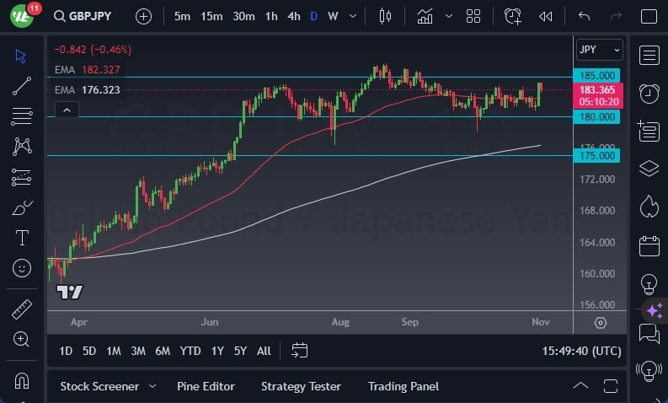Open the Fibonacci retracement tools
This screenshot has width=668, height=403.
[22, 116]
